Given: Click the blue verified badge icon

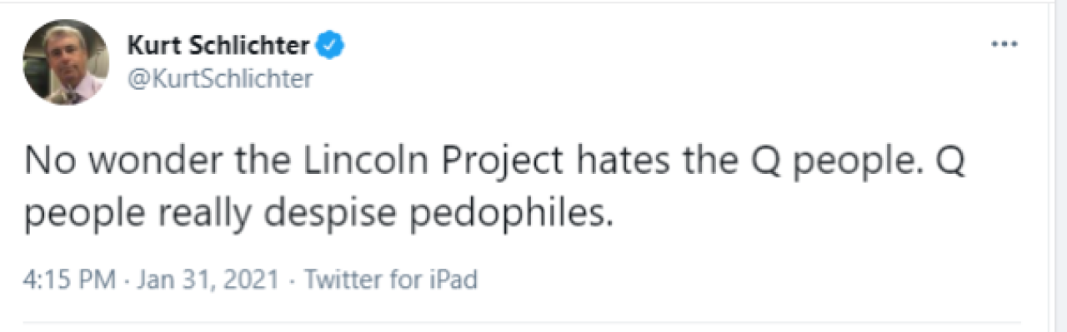Looking at the screenshot, I should [333, 46].
